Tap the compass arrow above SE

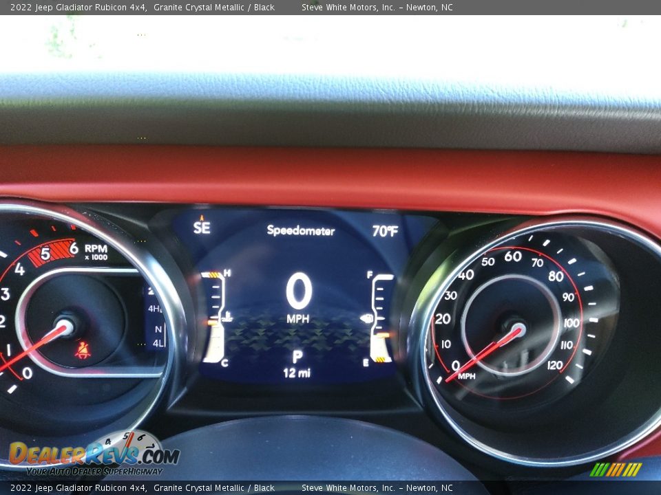[202, 218]
